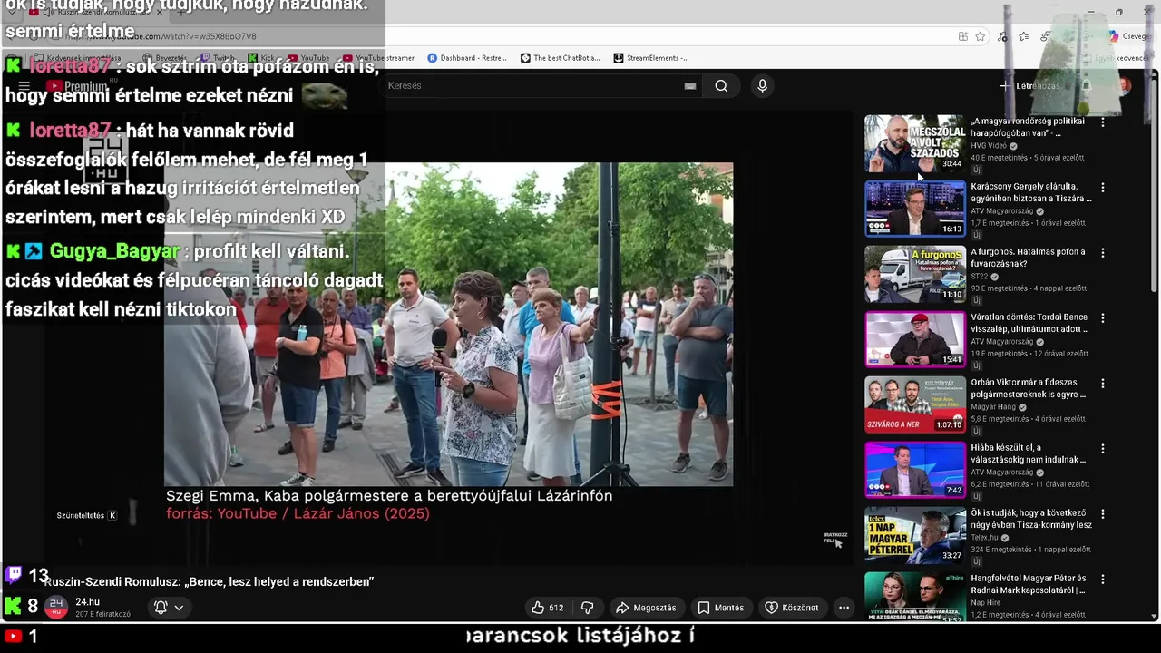The image size is (1161, 653).
Task: Open the StreamElements bookmark
Action: click(651, 58)
